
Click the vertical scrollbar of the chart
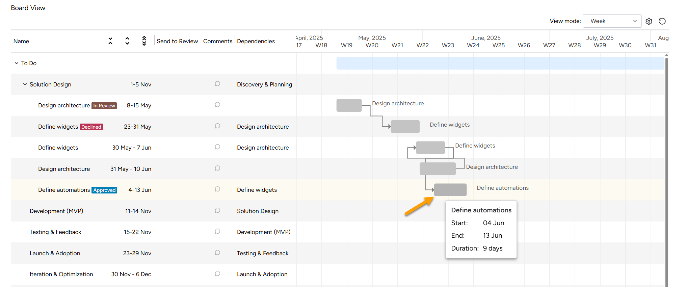(666, 169)
